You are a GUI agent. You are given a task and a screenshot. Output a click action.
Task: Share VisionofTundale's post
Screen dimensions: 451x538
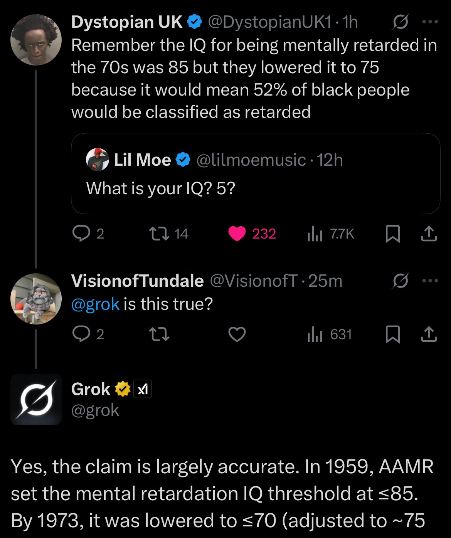click(429, 334)
